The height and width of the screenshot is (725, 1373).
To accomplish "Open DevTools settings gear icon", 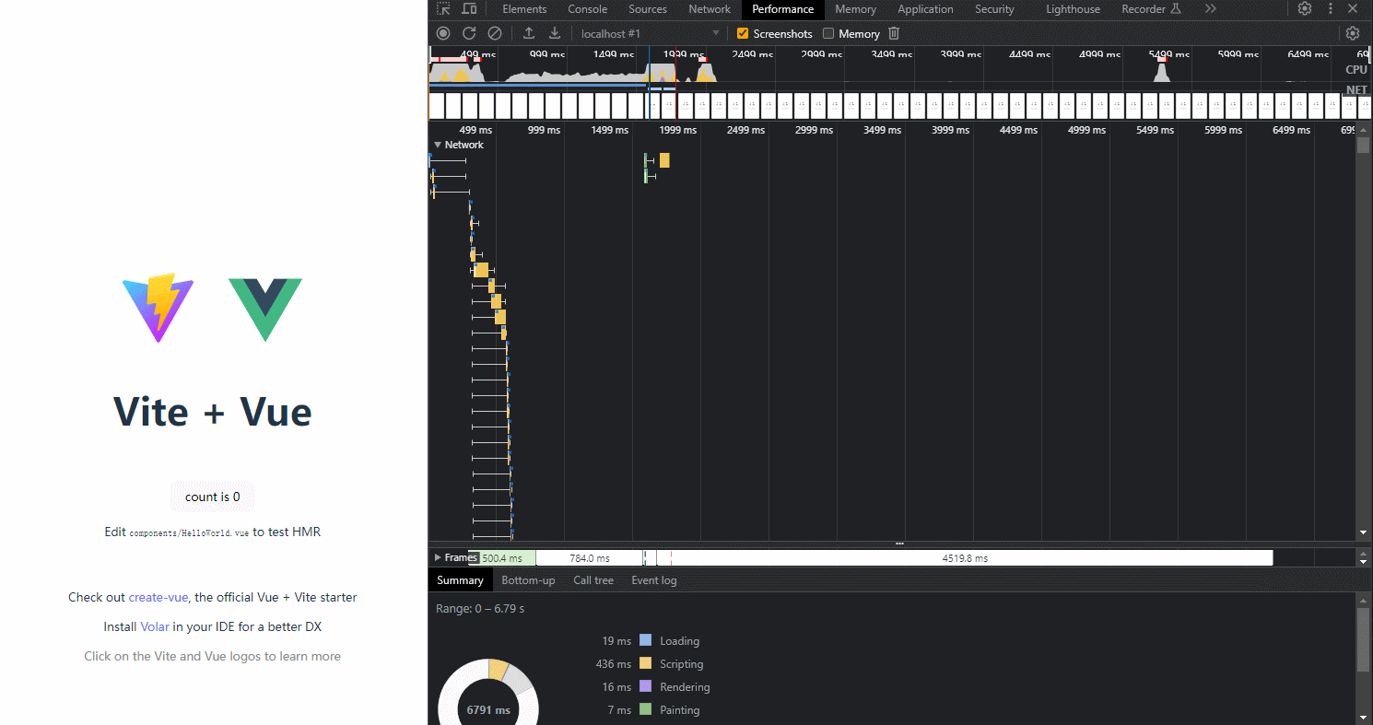I will pyautogui.click(x=1305, y=9).
